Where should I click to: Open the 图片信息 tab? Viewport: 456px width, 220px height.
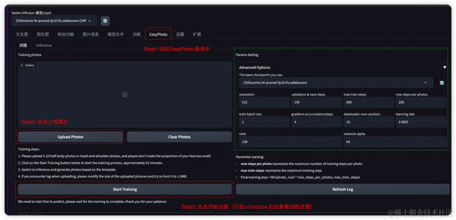click(x=91, y=34)
